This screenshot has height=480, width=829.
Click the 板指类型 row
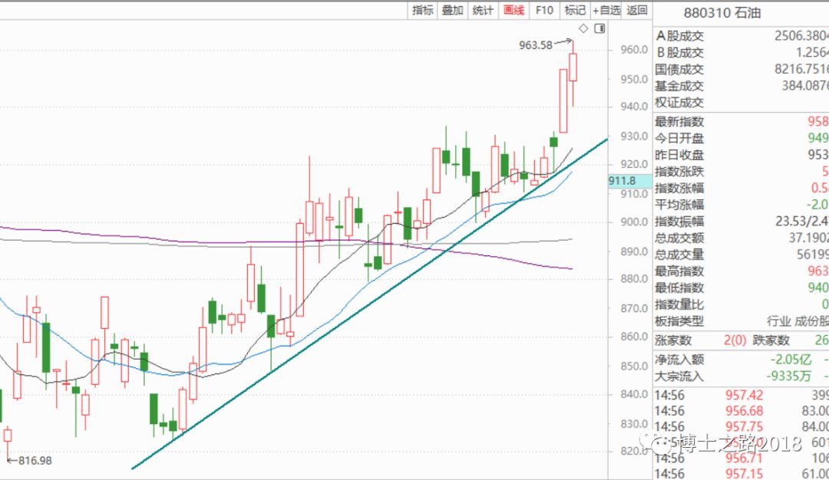(x=741, y=321)
